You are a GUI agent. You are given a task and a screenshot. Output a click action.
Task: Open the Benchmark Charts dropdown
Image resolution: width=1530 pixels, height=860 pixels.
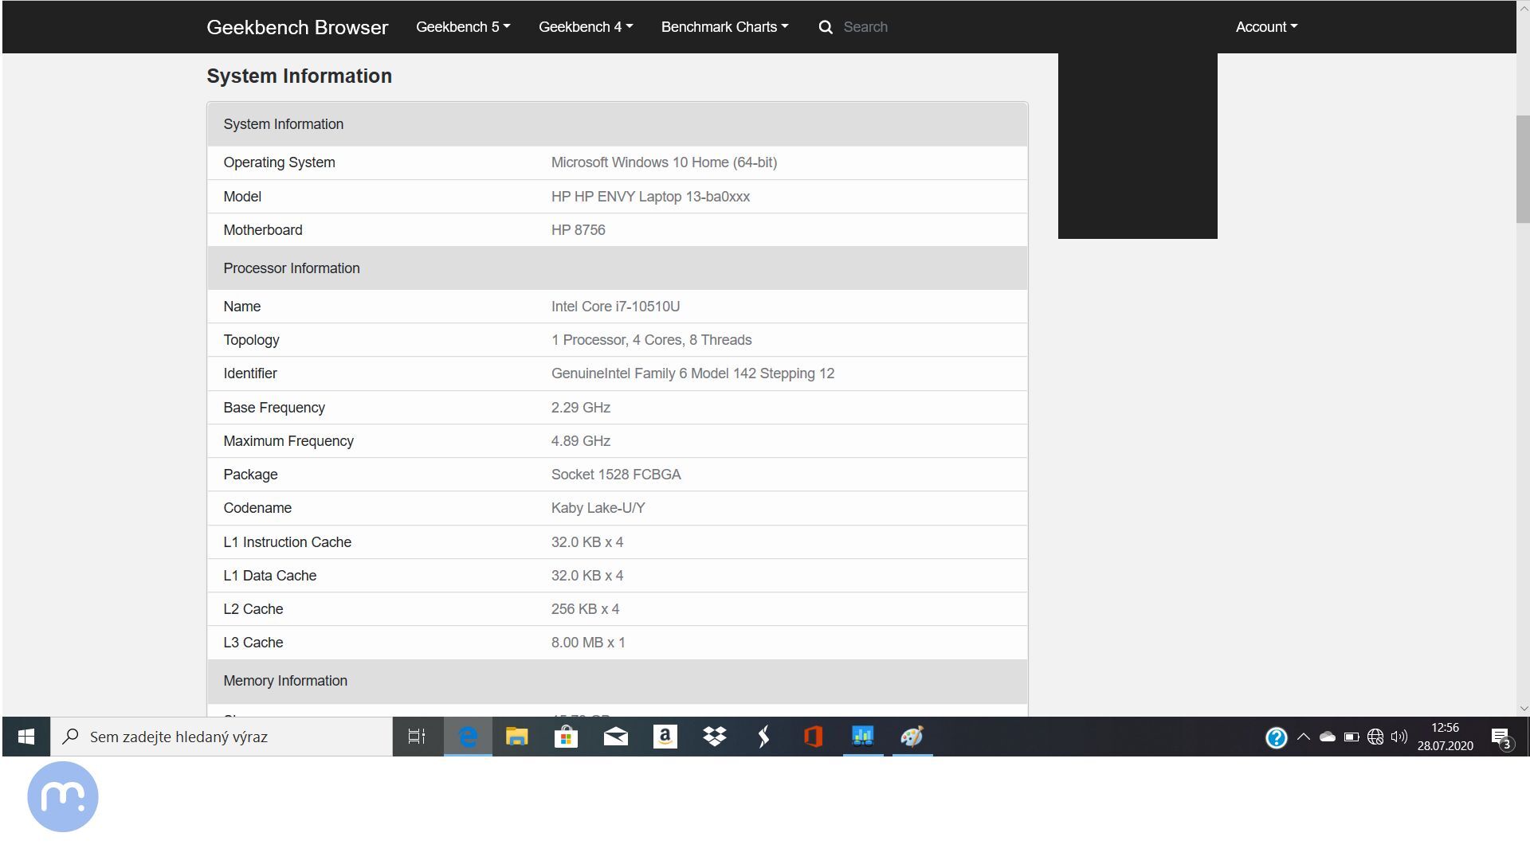click(724, 26)
